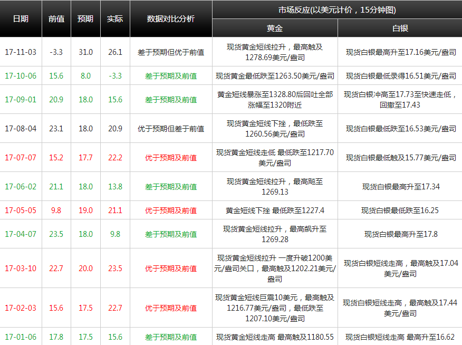Open the green 17-10-06 date entry

tap(21, 76)
